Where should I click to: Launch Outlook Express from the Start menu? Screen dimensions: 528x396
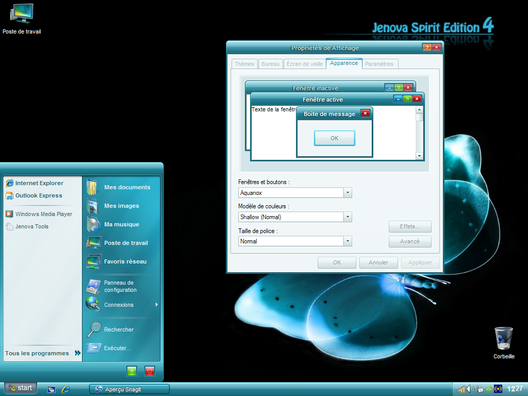click(34, 195)
